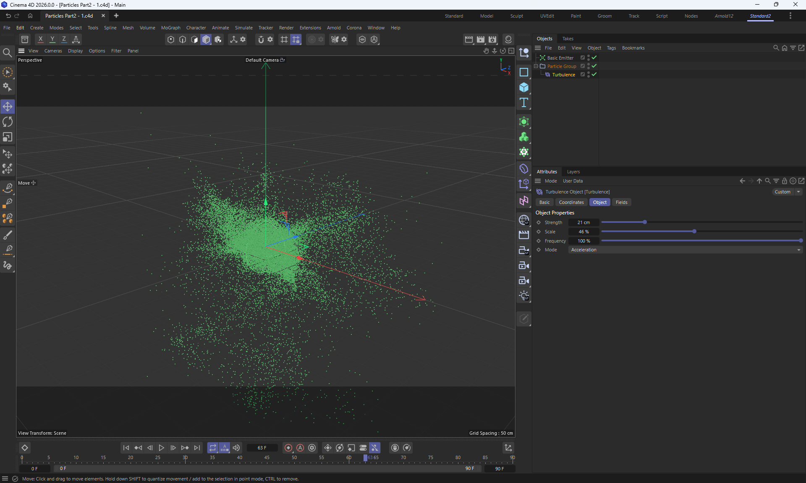Adjust the Strength slider
This screenshot has width=806, height=483.
click(644, 222)
